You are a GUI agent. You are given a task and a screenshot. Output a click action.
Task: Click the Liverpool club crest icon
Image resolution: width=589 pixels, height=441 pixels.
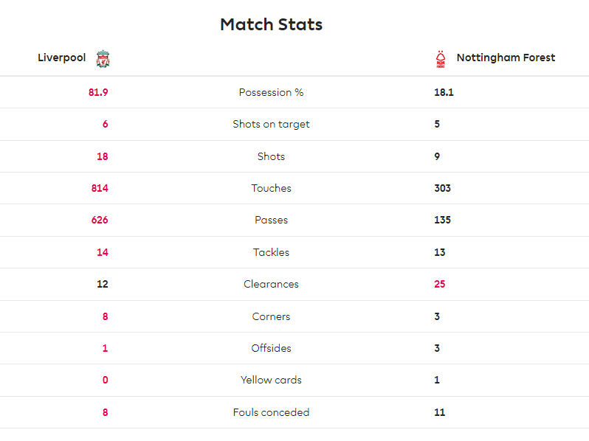[x=103, y=59]
